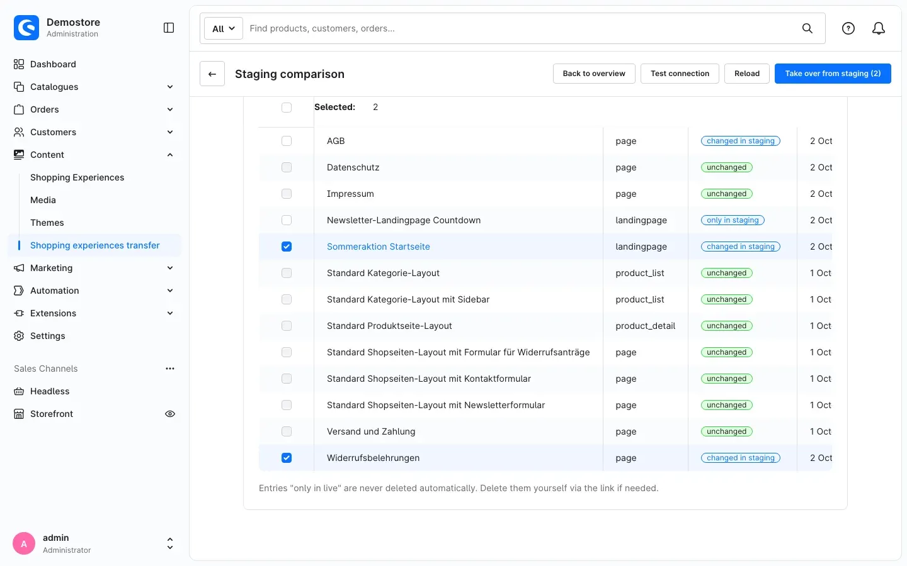This screenshot has height=566, width=907.
Task: Click the back arrow button
Action: [x=212, y=74]
